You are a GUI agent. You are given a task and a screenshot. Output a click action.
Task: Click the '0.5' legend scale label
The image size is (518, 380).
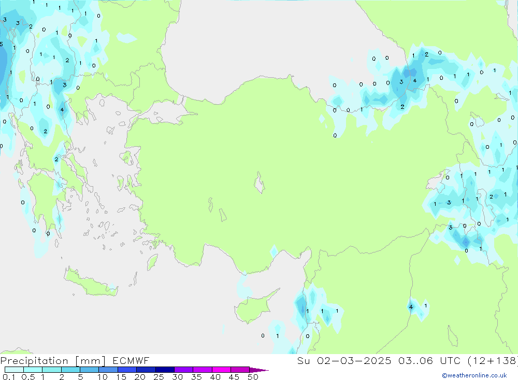pos(28,377)
